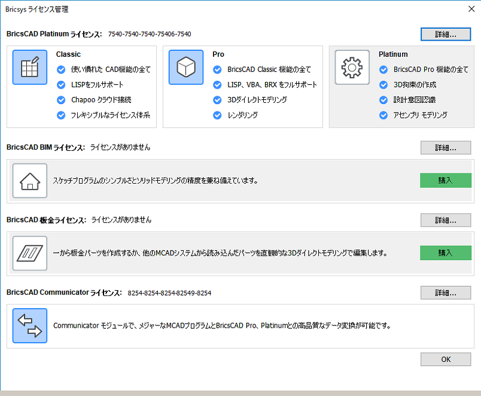Click Communicator モジュール description text

(222, 325)
